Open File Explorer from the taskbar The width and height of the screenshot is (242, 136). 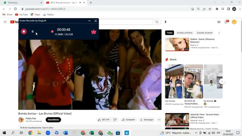pos(39,133)
